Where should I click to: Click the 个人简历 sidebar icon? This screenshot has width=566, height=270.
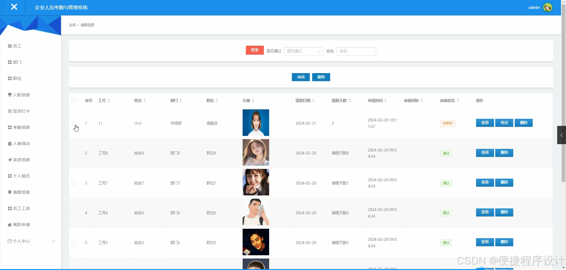[10, 176]
